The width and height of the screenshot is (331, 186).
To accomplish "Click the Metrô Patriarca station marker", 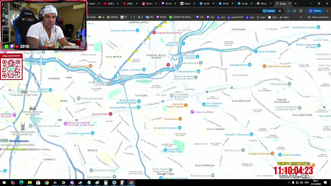I will [289, 84].
